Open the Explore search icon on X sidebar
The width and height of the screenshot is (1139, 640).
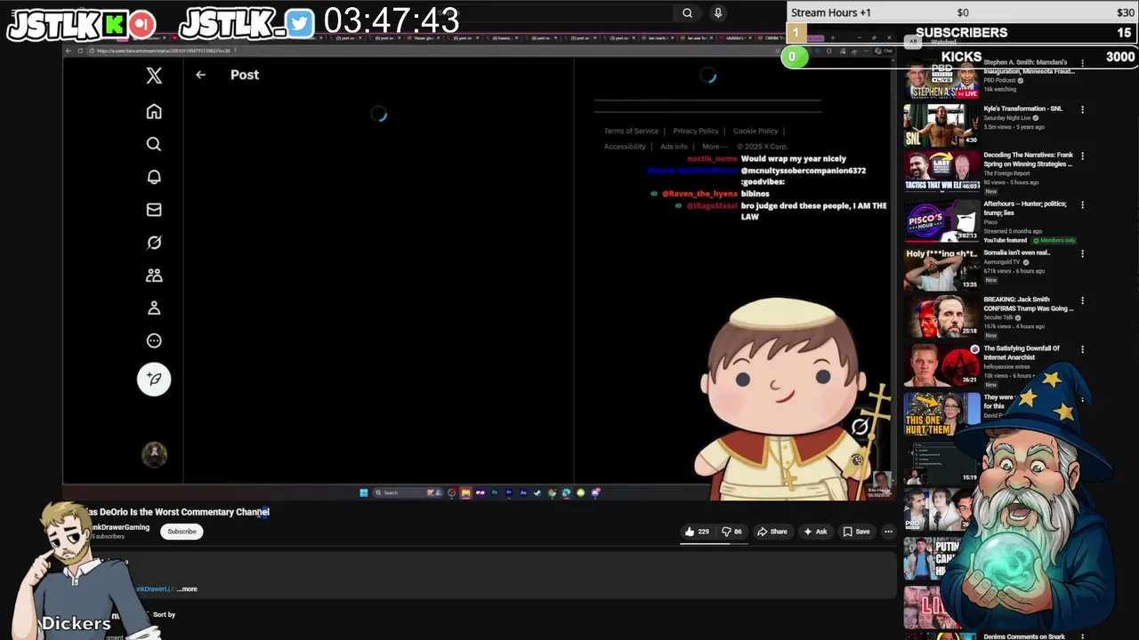[154, 144]
